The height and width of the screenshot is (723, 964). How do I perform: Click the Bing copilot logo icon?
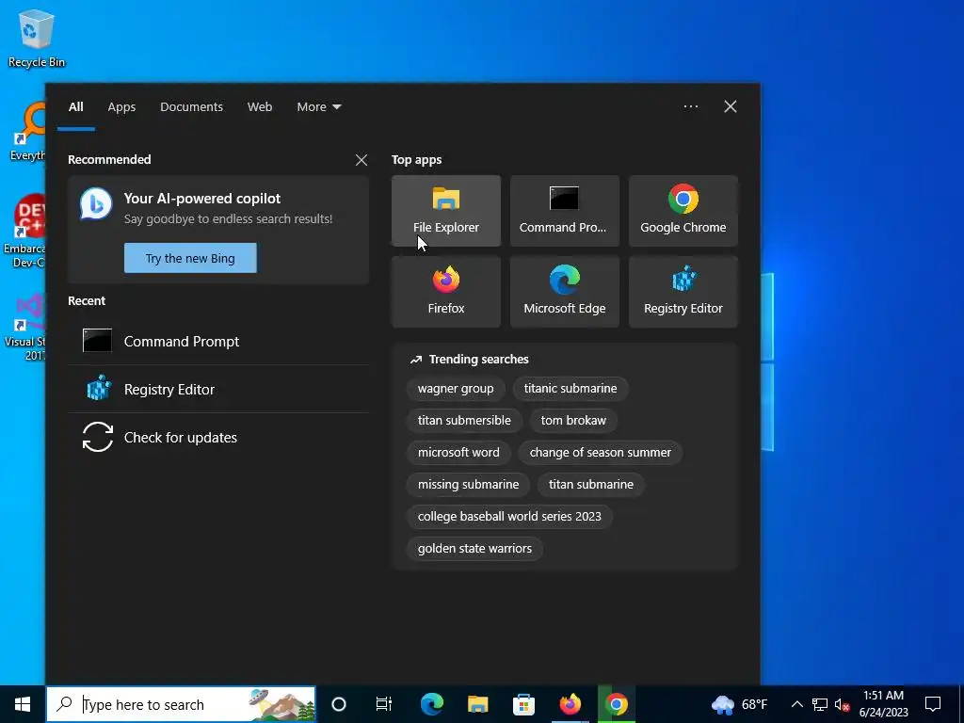tap(97, 204)
